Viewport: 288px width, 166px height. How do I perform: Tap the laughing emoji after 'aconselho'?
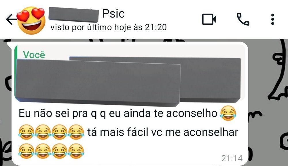click(228, 113)
